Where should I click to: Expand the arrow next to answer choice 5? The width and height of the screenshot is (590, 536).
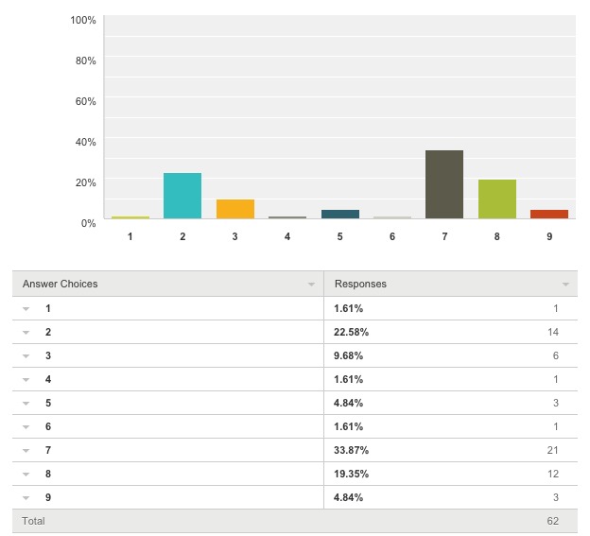click(26, 404)
